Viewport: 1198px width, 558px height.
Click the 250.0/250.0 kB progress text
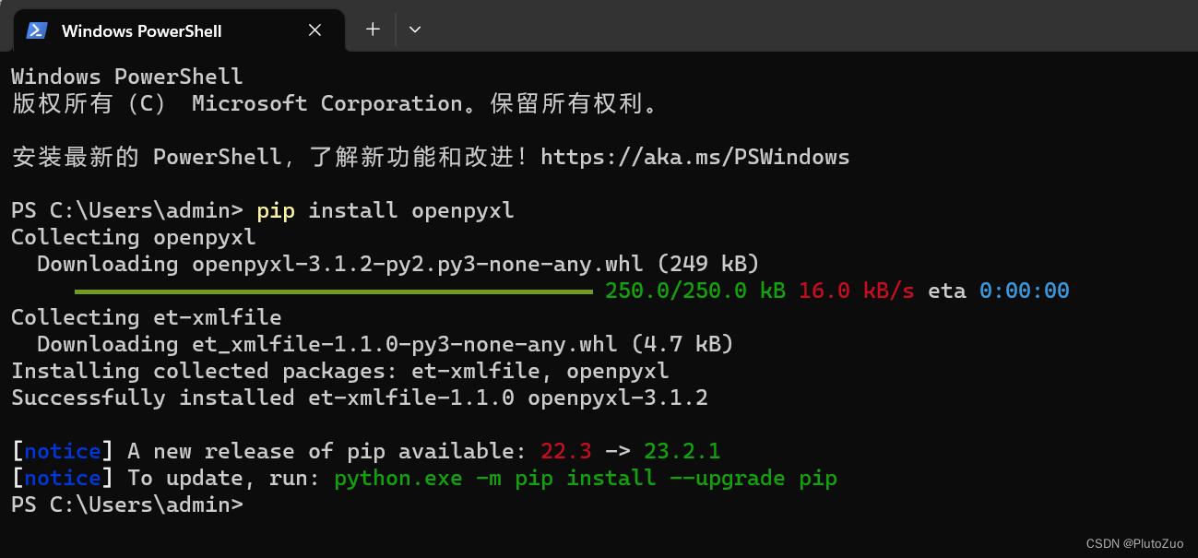coord(695,291)
